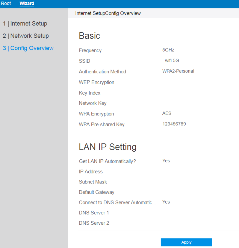The image size is (239, 248).
Task: Open the Root menu
Action: pyautogui.click(x=6, y=4)
